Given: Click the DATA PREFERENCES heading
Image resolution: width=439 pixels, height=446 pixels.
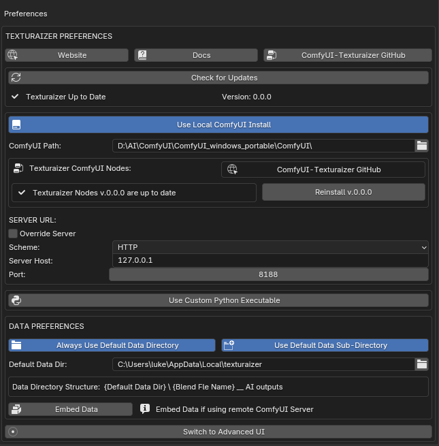Looking at the screenshot, I should point(46,326).
